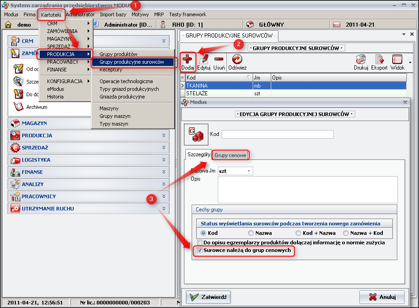Click the Edytuj pencil icon
The height and width of the screenshot is (308, 419).
click(x=203, y=60)
